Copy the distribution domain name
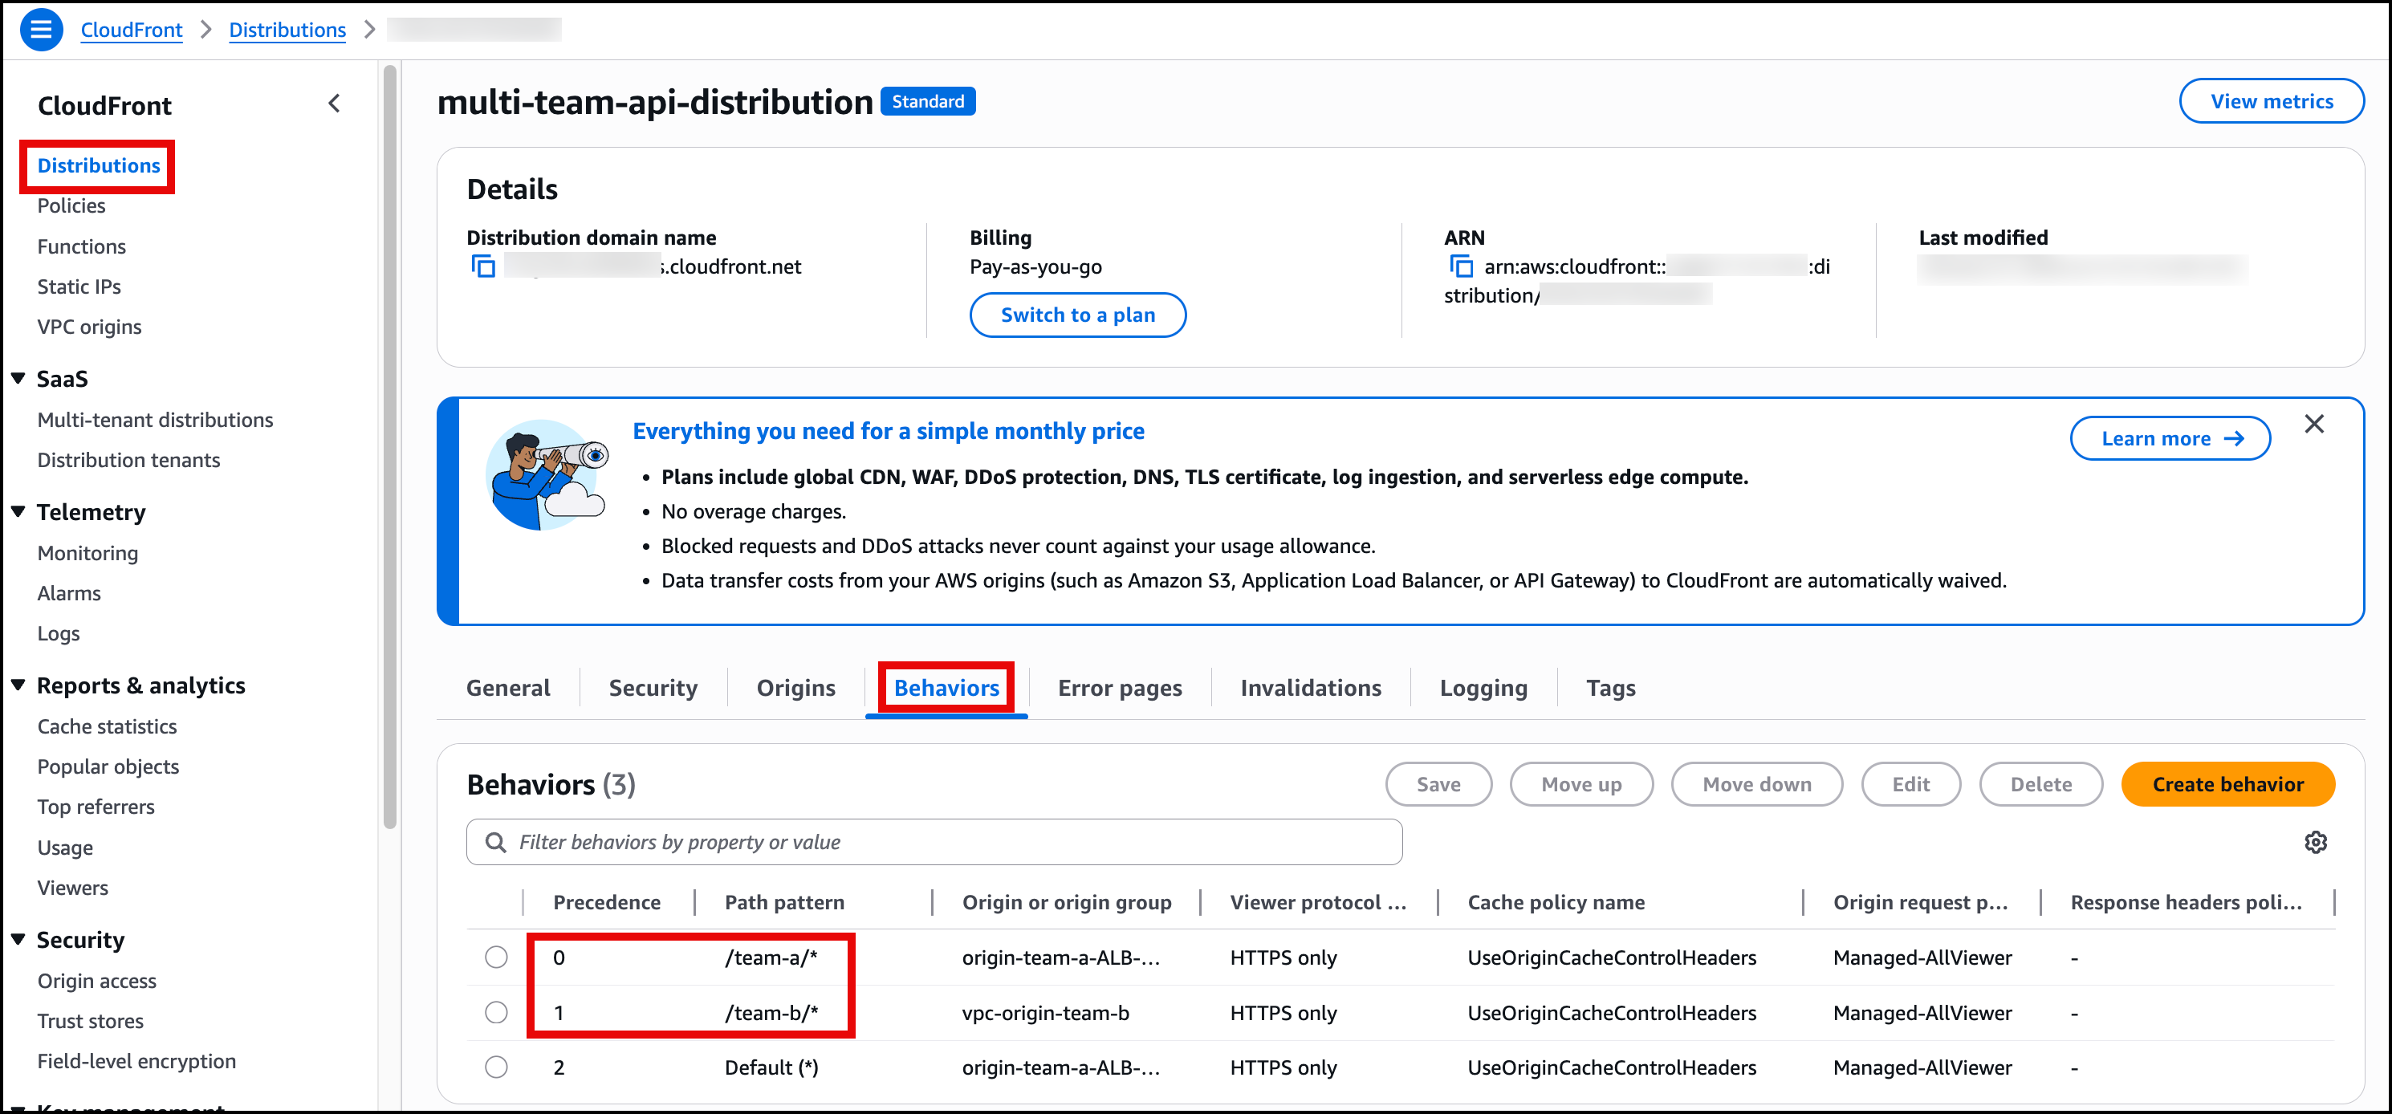Screen dimensions: 2392x1114 (483, 267)
